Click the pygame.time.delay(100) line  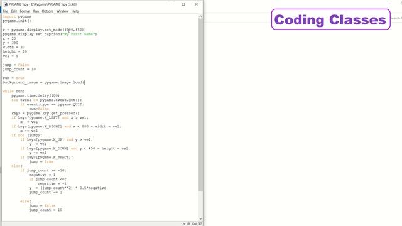[x=35, y=95]
